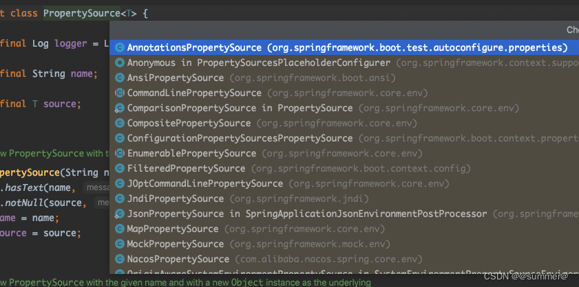This screenshot has width=579, height=287.
Task: Click the hasText method call
Action: [24, 188]
